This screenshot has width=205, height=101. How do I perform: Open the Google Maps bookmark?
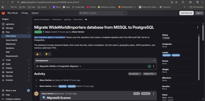(x=78, y=7)
